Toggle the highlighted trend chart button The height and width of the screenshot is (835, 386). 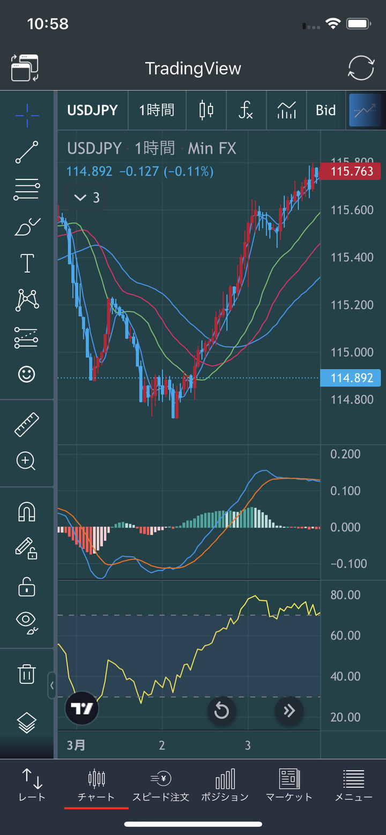point(365,110)
